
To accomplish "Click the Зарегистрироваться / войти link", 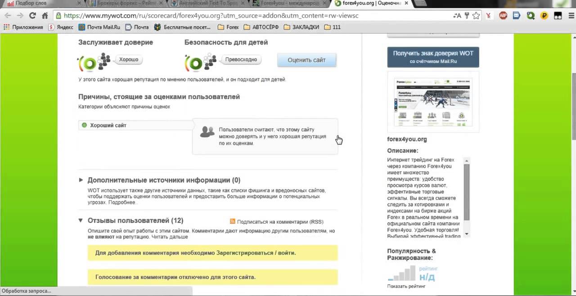I will coord(256,253).
